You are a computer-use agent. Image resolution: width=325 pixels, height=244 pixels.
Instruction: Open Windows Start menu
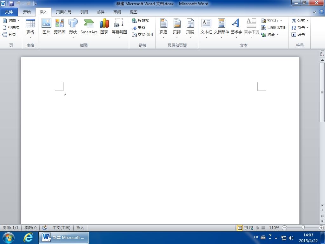(8, 238)
